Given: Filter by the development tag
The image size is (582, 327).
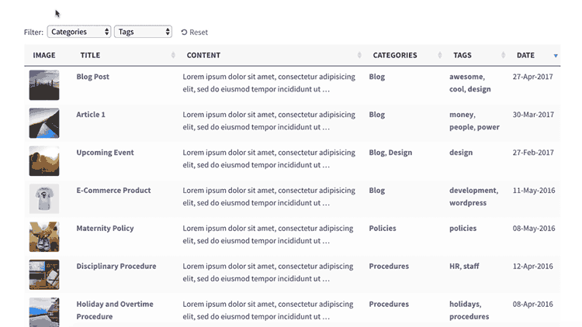Looking at the screenshot, I should pos(473,190).
